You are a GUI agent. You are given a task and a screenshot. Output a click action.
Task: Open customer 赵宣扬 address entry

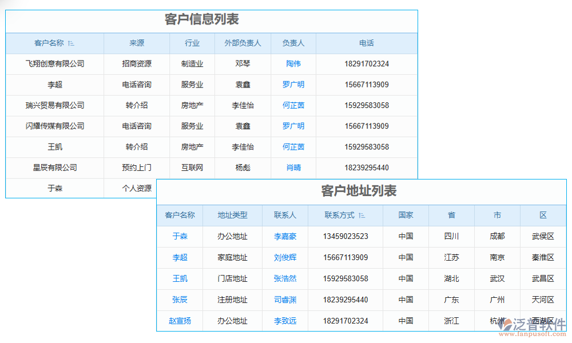click(x=180, y=321)
